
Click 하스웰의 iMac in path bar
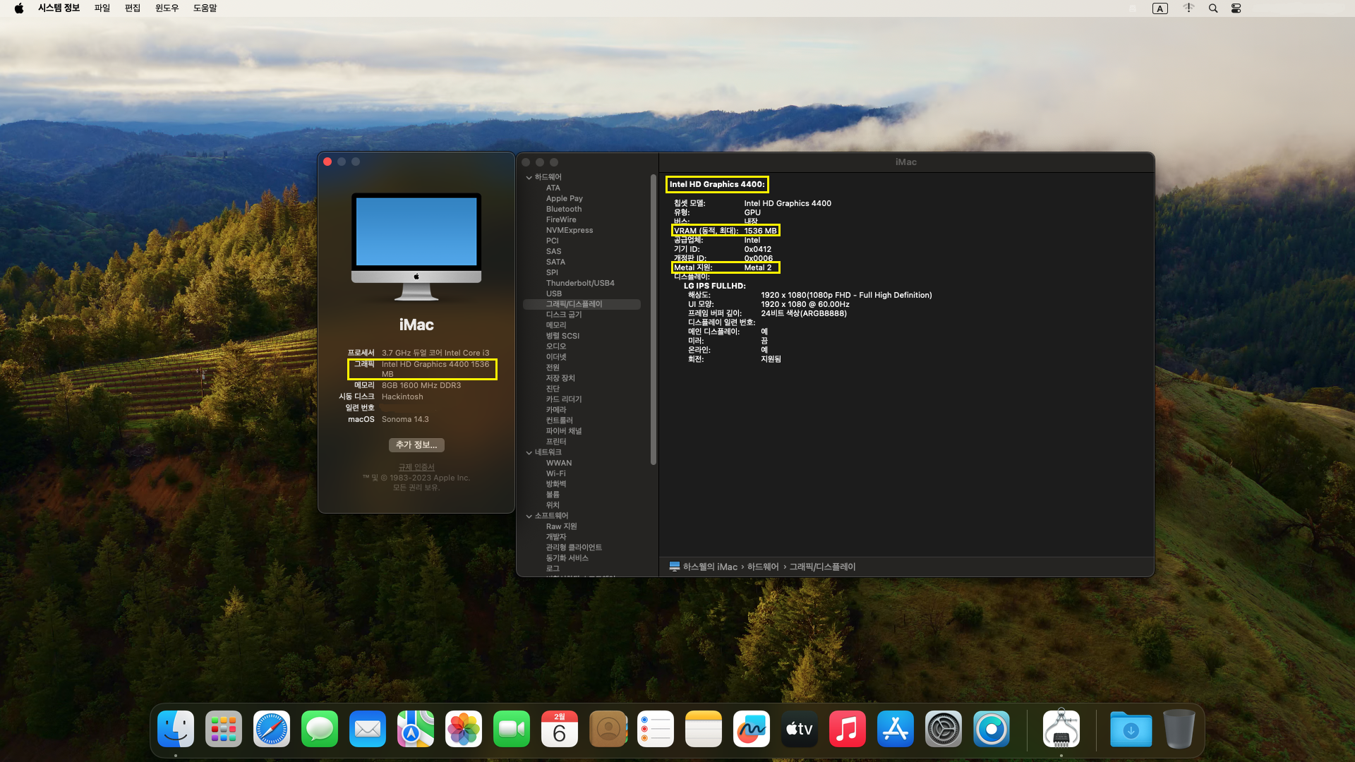(710, 567)
